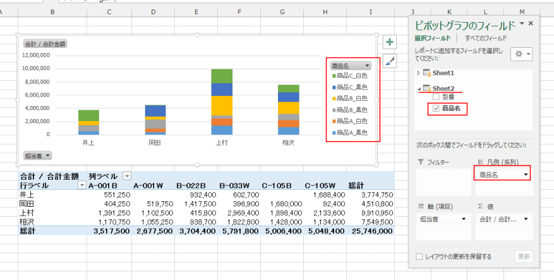Screen dimensions: 554x280
Task: Enable レイアウトの更新を保留する checkbox
Action: (x=420, y=257)
